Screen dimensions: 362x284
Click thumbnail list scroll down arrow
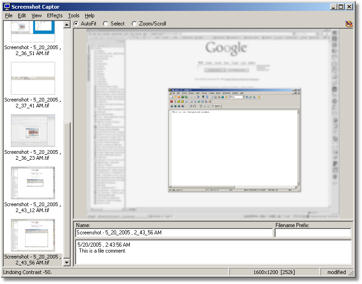pyautogui.click(x=67, y=262)
